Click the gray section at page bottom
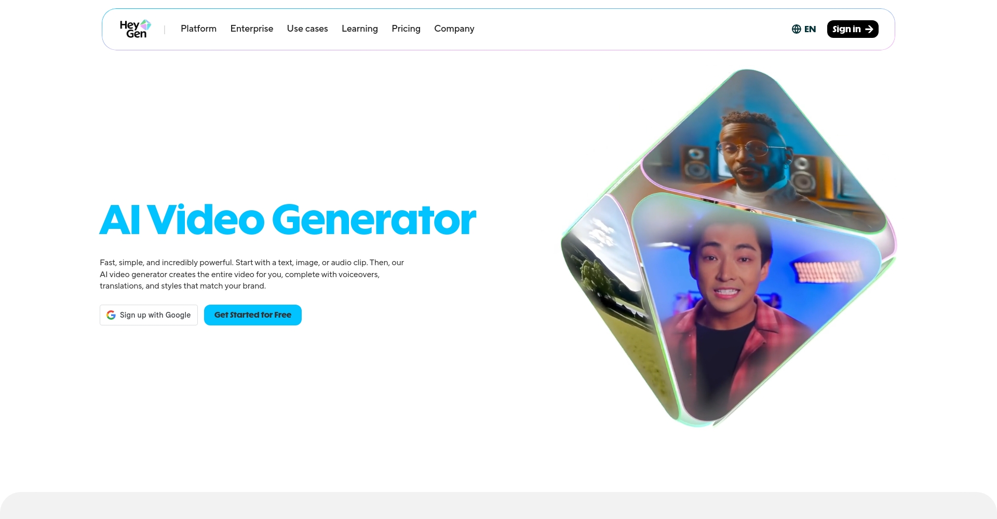The image size is (997, 519). click(x=498, y=506)
